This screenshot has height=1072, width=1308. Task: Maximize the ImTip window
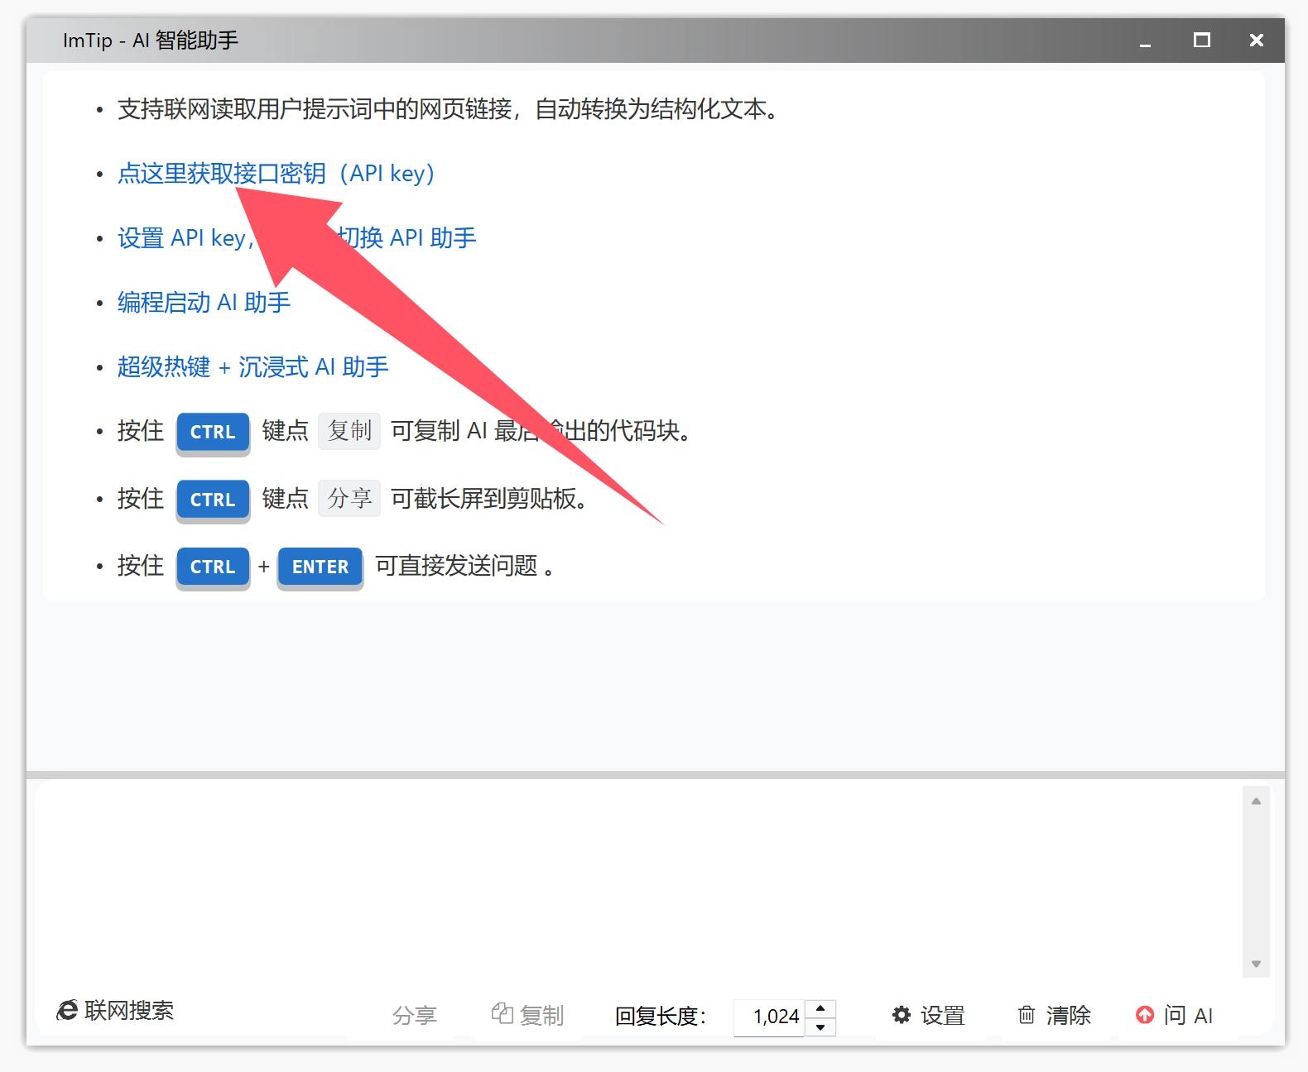pos(1202,41)
